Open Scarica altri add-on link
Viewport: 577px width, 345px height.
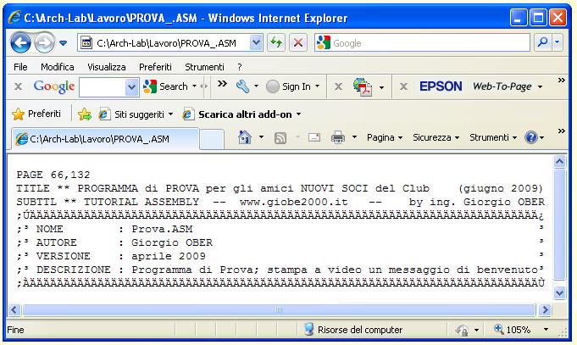241,114
